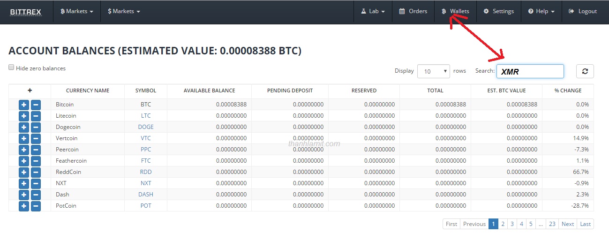This screenshot has width=609, height=248.
Task: Click the minus button for Feathercoin
Action: pyautogui.click(x=36, y=161)
